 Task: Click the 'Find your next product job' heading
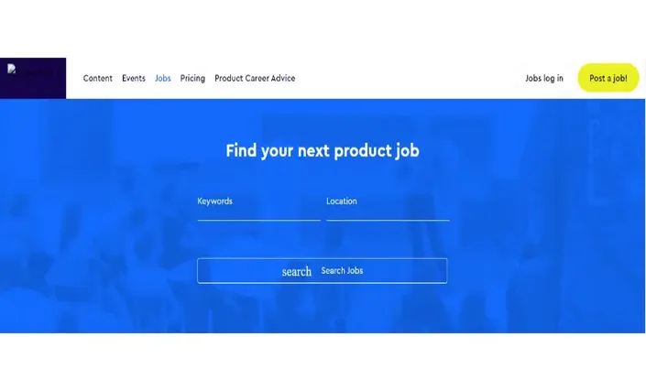coord(323,151)
